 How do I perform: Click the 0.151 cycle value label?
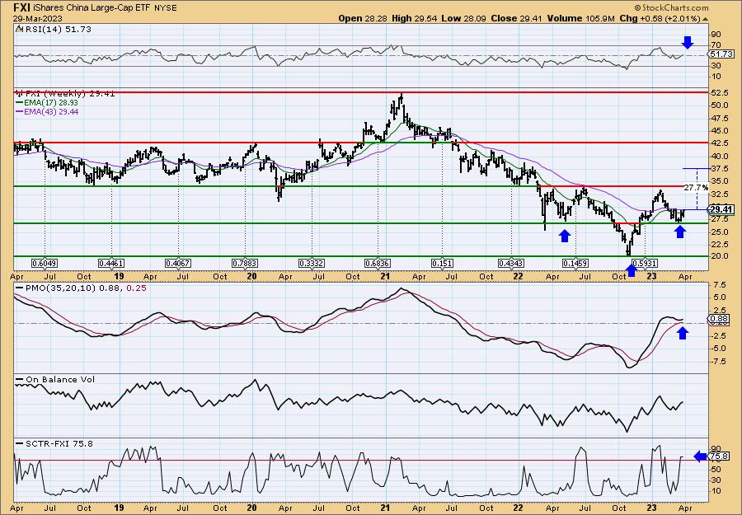pos(442,263)
